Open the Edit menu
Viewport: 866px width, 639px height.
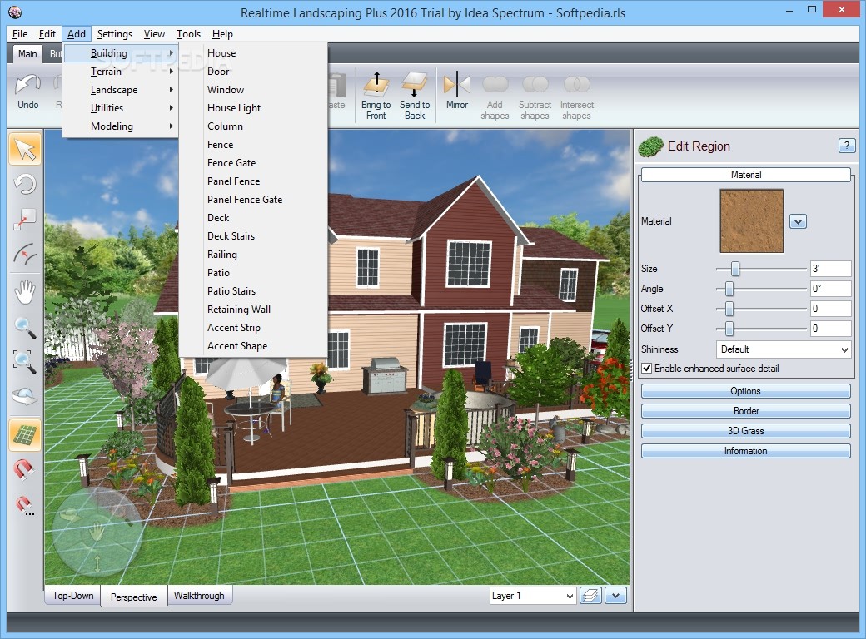point(47,33)
